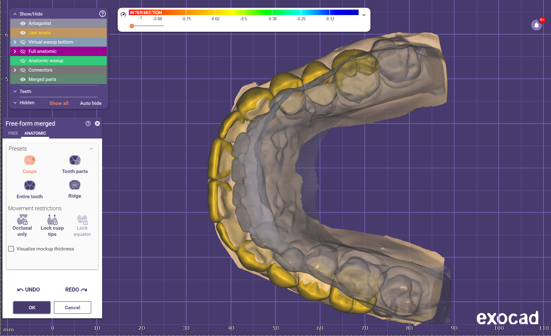Click the Show all link
The width and height of the screenshot is (551, 336).
(x=59, y=103)
